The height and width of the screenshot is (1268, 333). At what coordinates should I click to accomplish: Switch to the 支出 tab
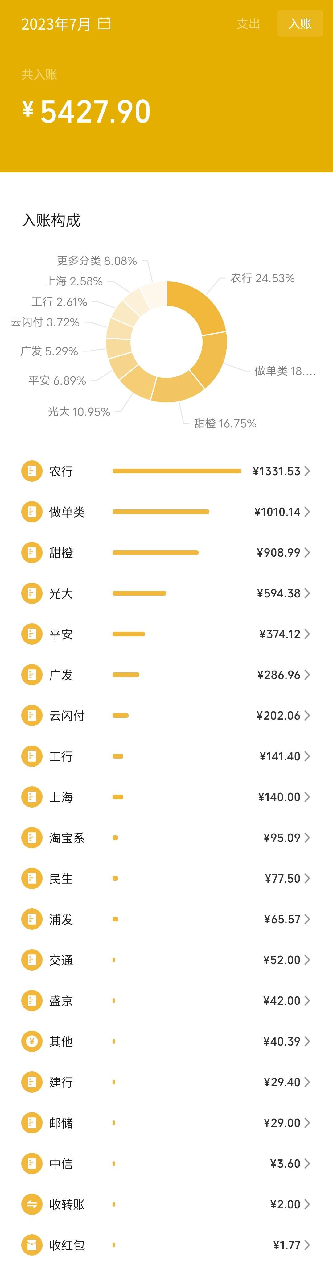[x=249, y=24]
